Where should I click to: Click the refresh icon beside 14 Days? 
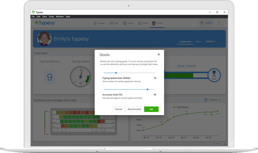(x=206, y=100)
